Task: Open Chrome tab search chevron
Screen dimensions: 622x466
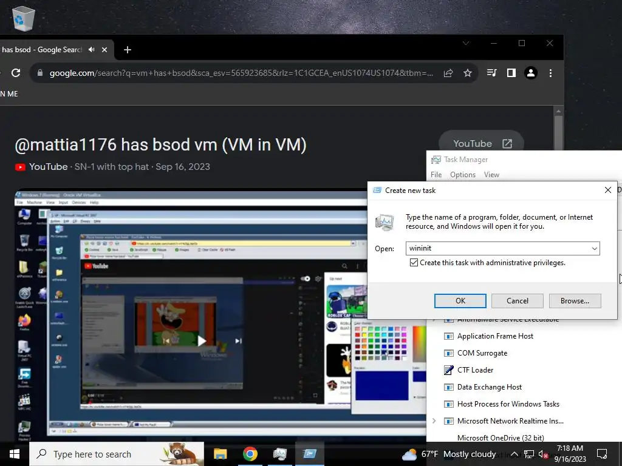Action: pos(466,43)
